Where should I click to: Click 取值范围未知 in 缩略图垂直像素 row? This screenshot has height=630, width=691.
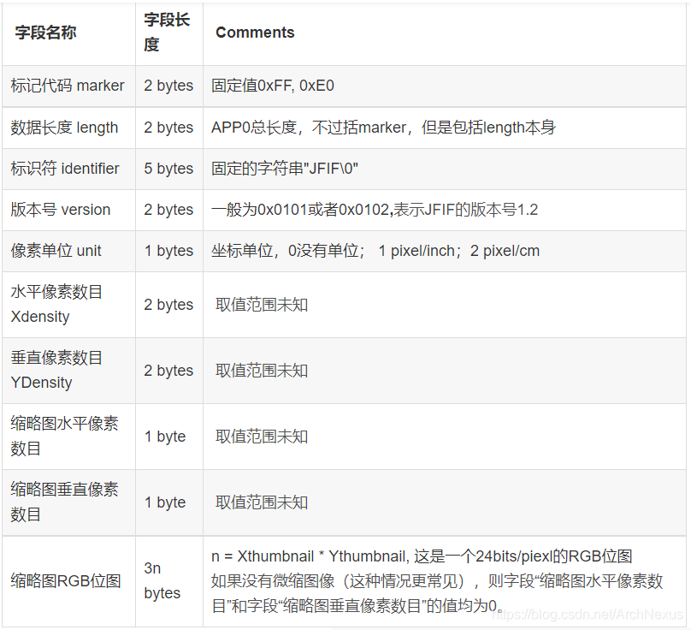click(262, 502)
